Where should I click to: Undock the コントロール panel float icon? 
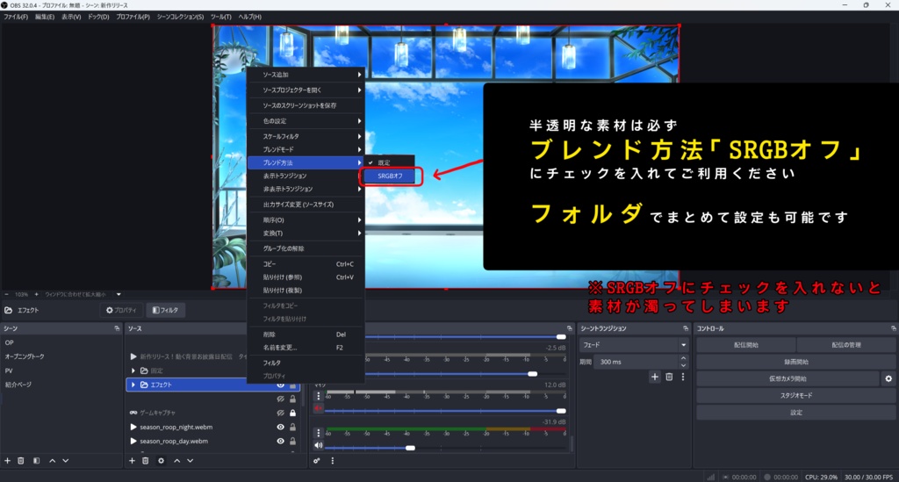coord(893,328)
